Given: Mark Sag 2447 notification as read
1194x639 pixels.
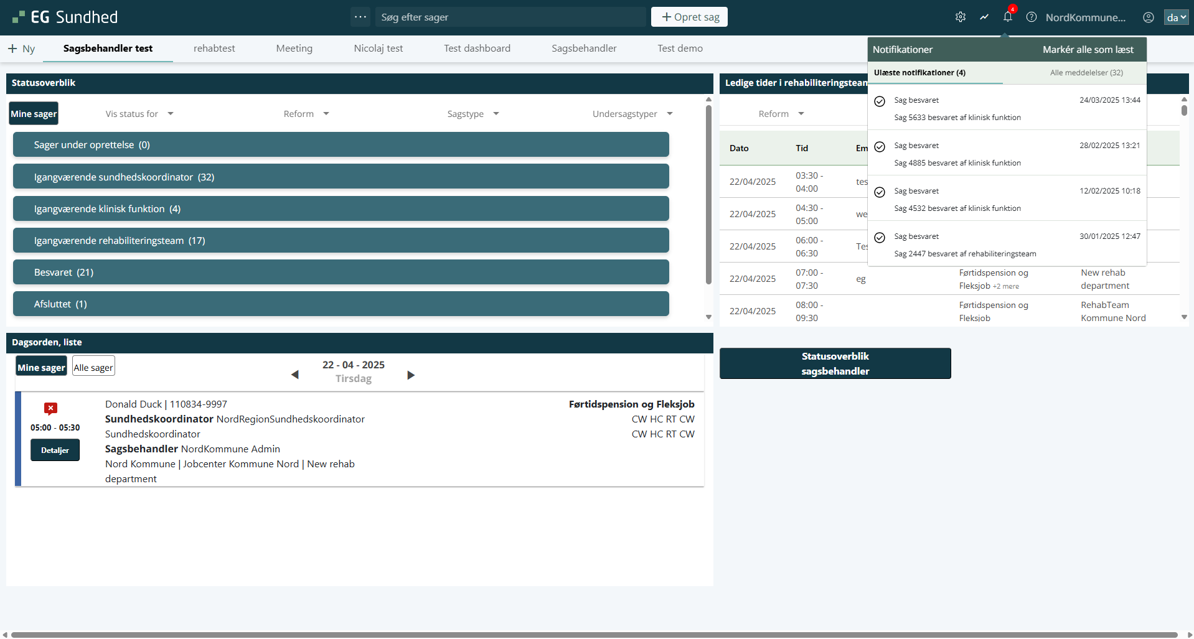Looking at the screenshot, I should 880,238.
